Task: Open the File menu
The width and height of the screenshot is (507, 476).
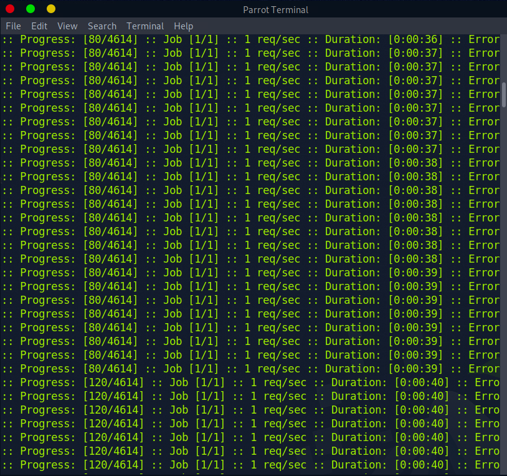Action: tap(13, 26)
